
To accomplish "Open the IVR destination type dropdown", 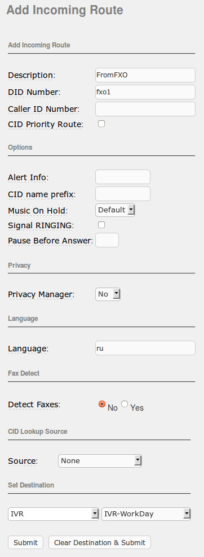I will [x=54, y=514].
